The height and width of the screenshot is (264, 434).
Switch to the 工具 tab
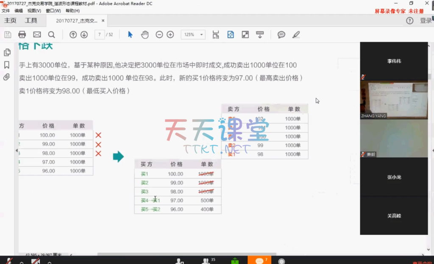point(31,20)
